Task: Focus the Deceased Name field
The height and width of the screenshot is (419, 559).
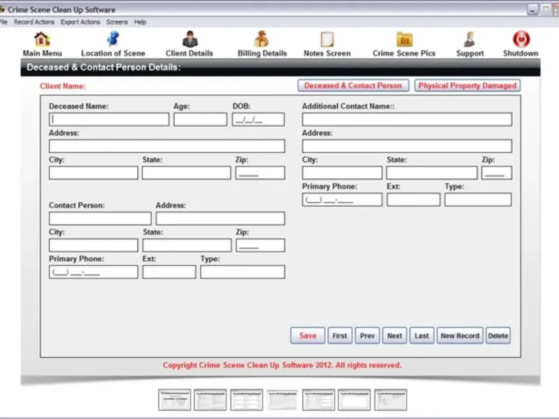Action: pos(109,119)
